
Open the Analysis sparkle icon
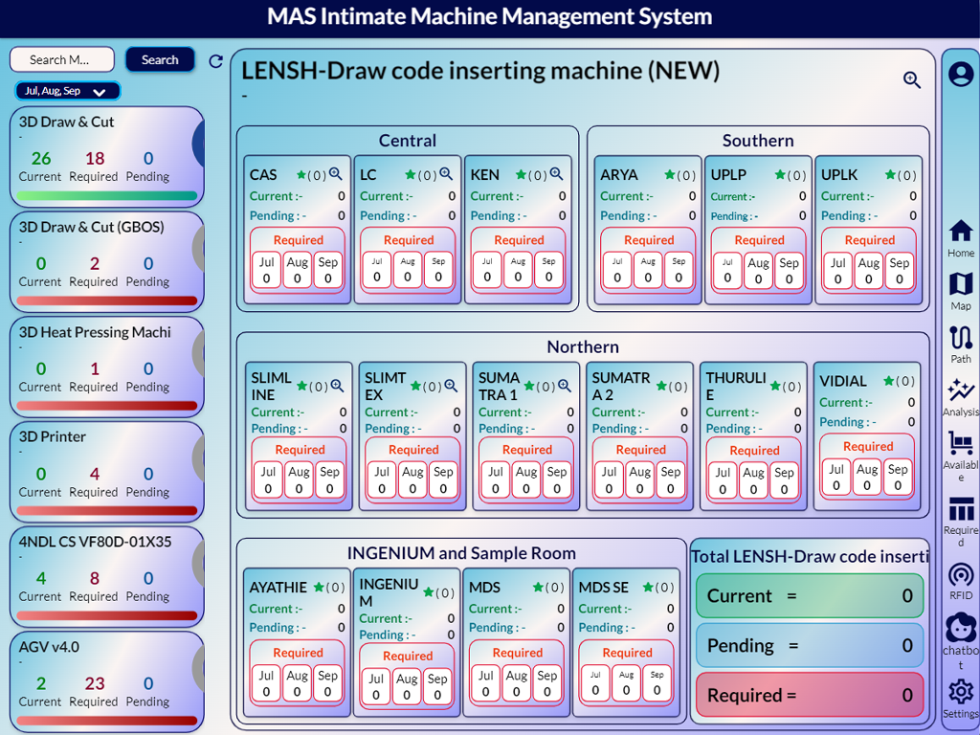961,390
